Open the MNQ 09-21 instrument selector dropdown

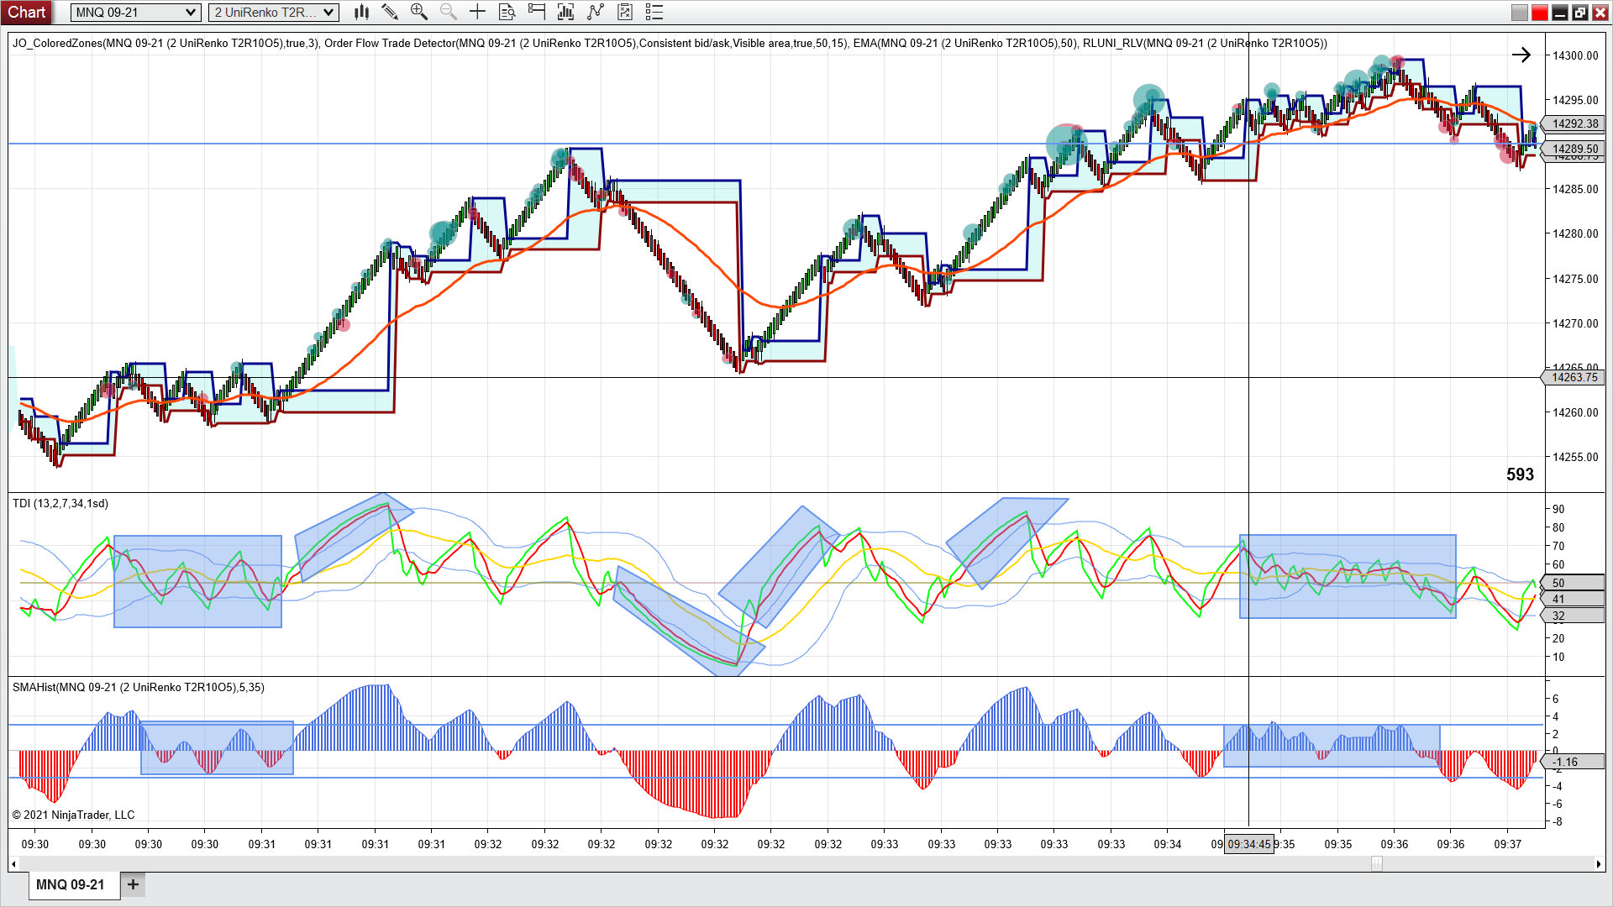[135, 12]
